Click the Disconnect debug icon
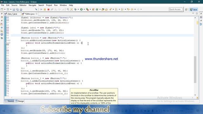Screen dimensions: 203x114 [52, 9]
